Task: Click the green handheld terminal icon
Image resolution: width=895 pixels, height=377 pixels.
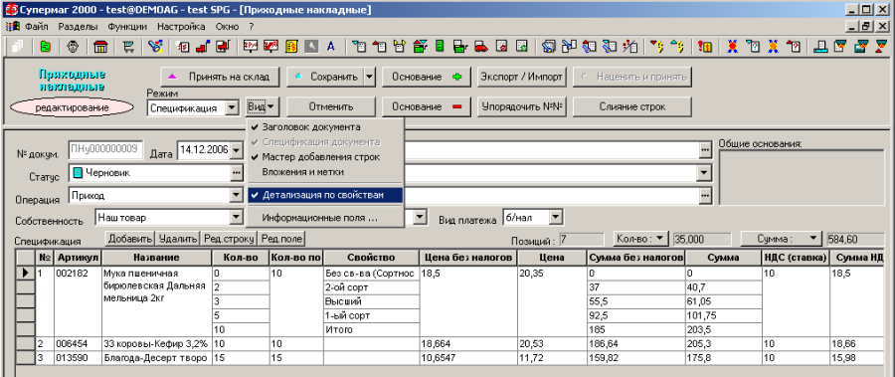Action: coord(440,47)
